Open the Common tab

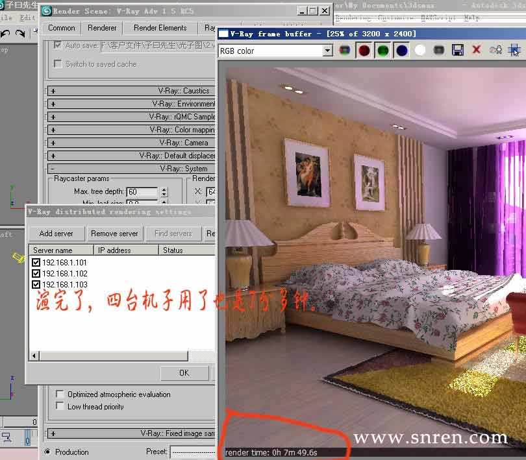click(62, 28)
